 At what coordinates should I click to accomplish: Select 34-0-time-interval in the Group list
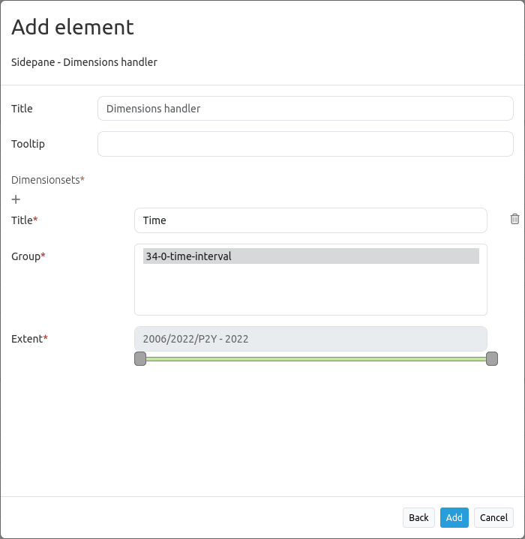pyautogui.click(x=310, y=256)
